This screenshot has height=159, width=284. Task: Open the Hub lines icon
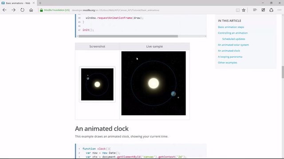pos(255,10)
